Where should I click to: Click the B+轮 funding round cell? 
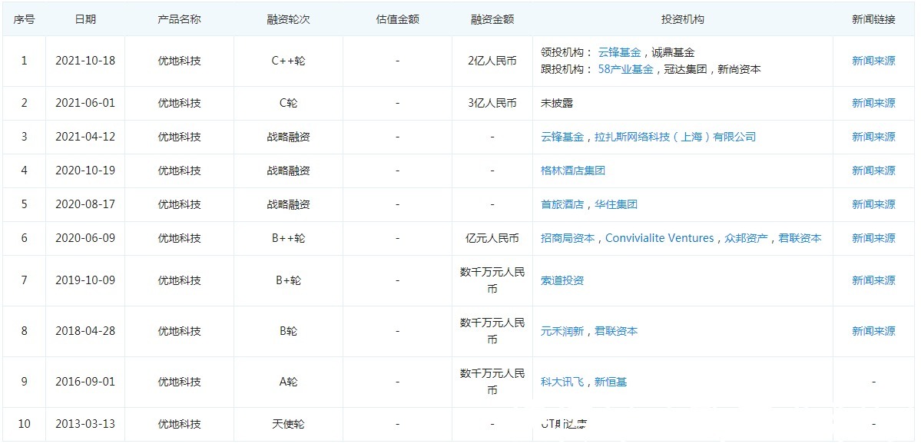point(288,280)
